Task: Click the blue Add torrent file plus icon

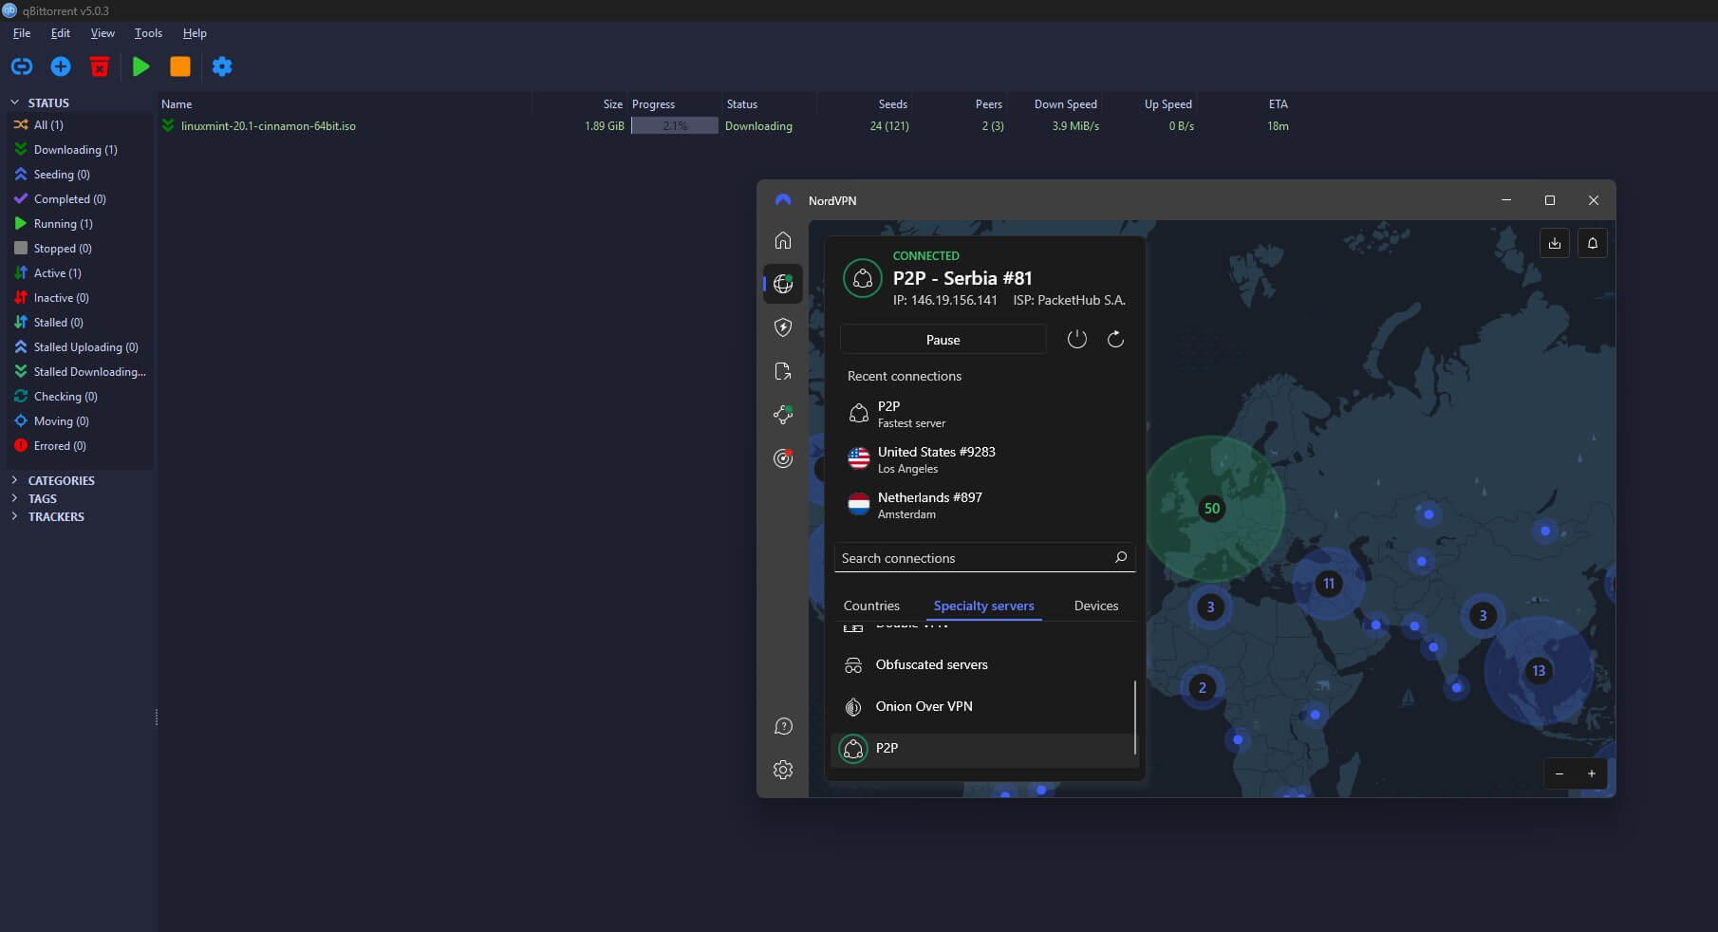Action: point(61,66)
